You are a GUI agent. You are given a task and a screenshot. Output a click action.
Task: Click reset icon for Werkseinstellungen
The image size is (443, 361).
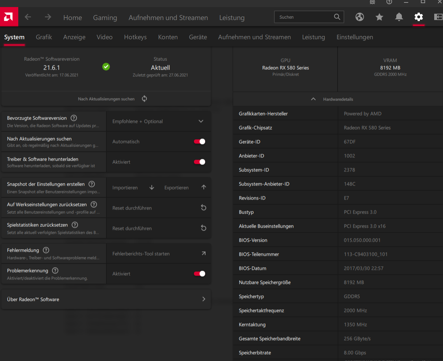pos(203,208)
